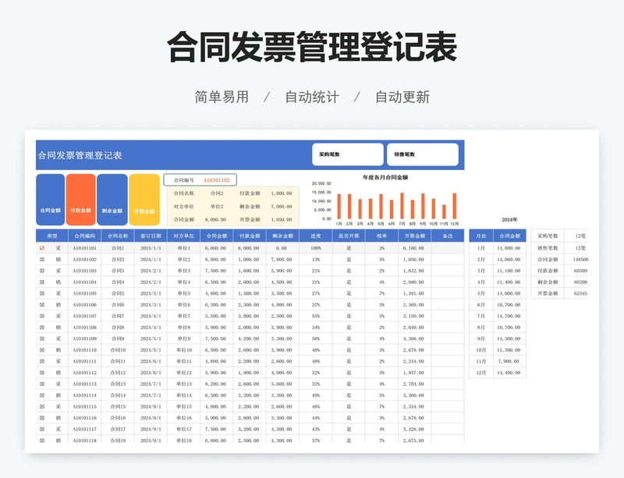Select cell A10101107 in 合同编码 column
This screenshot has height=478, width=624.
click(85, 316)
